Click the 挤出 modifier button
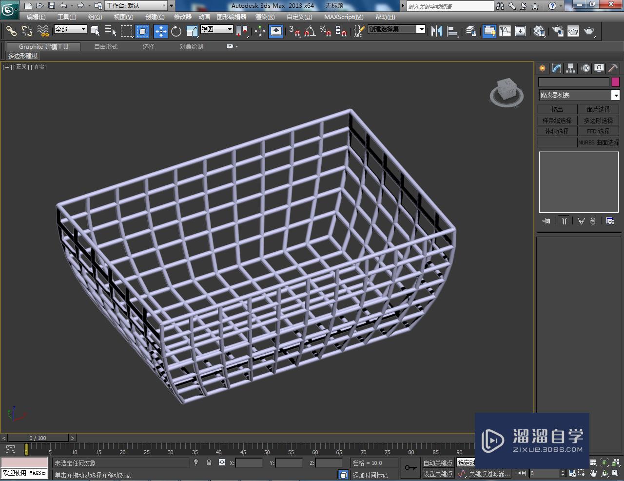 coord(557,109)
